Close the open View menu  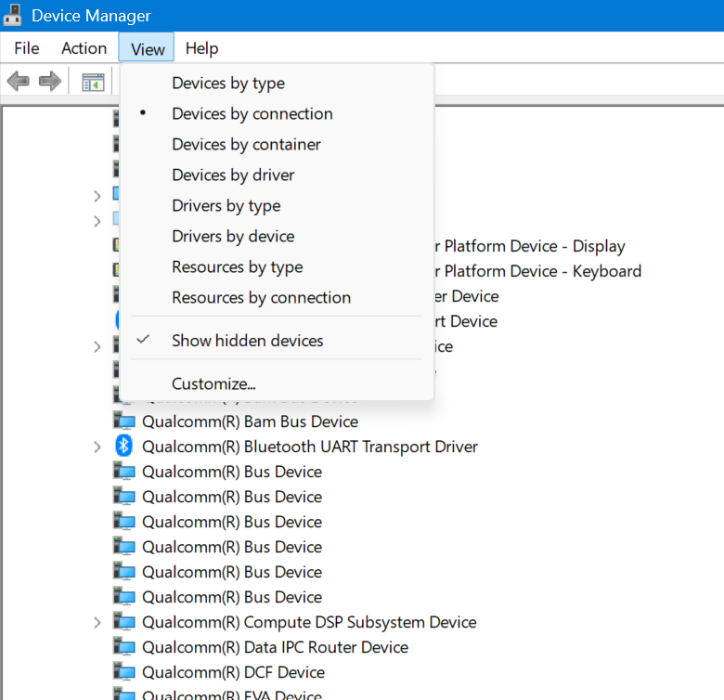tap(147, 47)
